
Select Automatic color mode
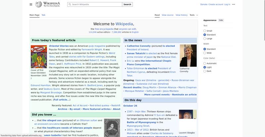click(x=205, y=63)
